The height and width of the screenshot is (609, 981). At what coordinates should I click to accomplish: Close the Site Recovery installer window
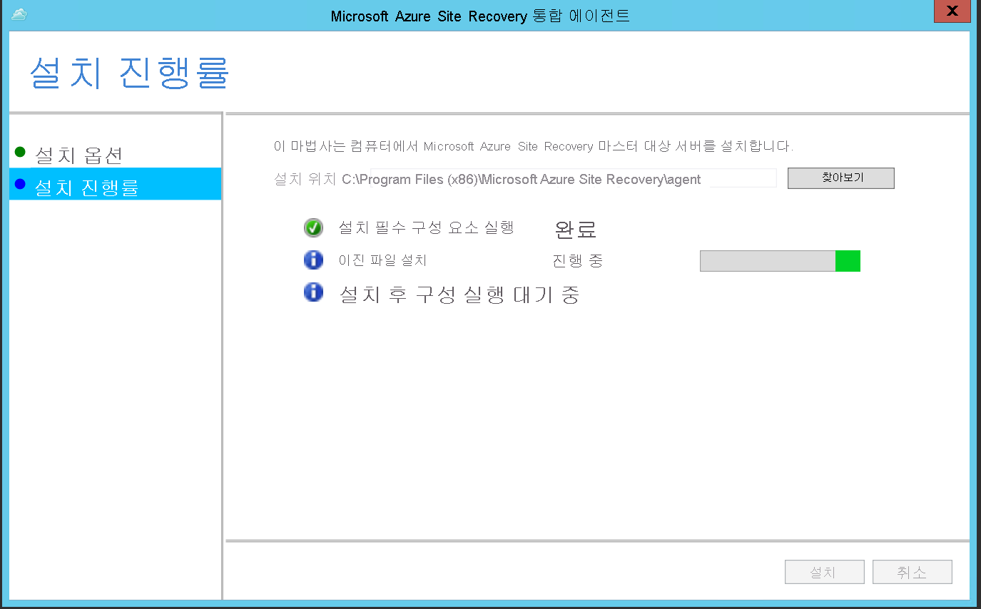coord(952,12)
